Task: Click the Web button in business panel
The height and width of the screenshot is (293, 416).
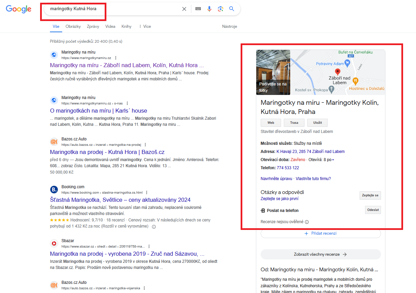Action: (271, 123)
